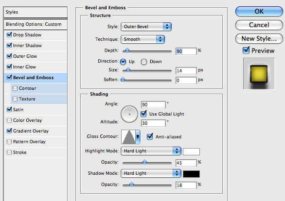Screen dimensions: 285x201
Task: Click the Shadow Opacity slider handle
Action: tap(131, 184)
